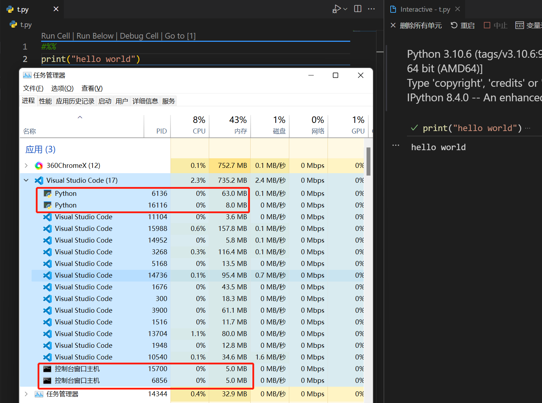Image resolution: width=542 pixels, height=403 pixels.
Task: Switch to the 性能 tab
Action: pyautogui.click(x=45, y=101)
